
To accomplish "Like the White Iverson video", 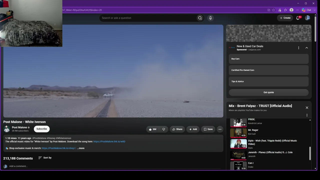I will pyautogui.click(x=152, y=129).
